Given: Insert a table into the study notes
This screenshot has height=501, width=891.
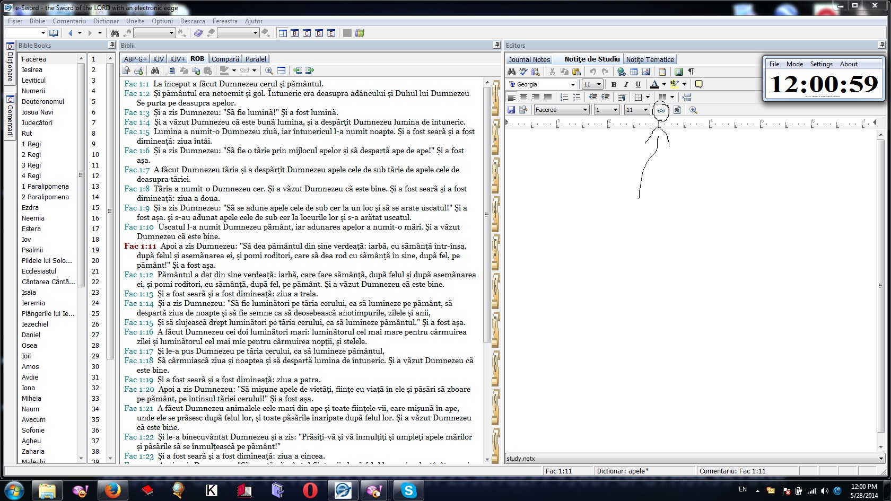Looking at the screenshot, I should pyautogui.click(x=634, y=72).
